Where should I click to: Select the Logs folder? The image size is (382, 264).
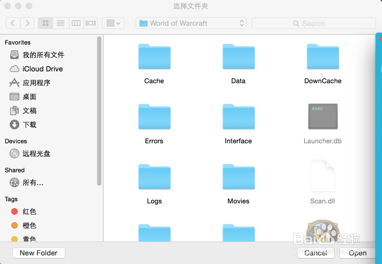[154, 177]
